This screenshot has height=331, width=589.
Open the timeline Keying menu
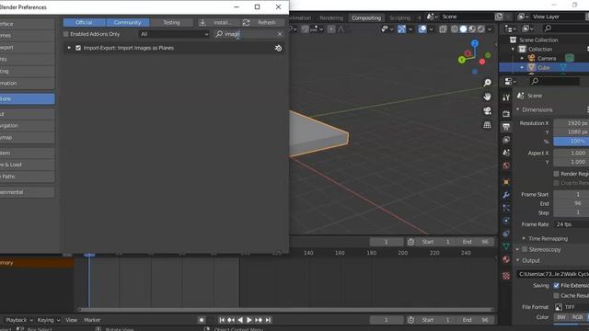pyautogui.click(x=49, y=320)
